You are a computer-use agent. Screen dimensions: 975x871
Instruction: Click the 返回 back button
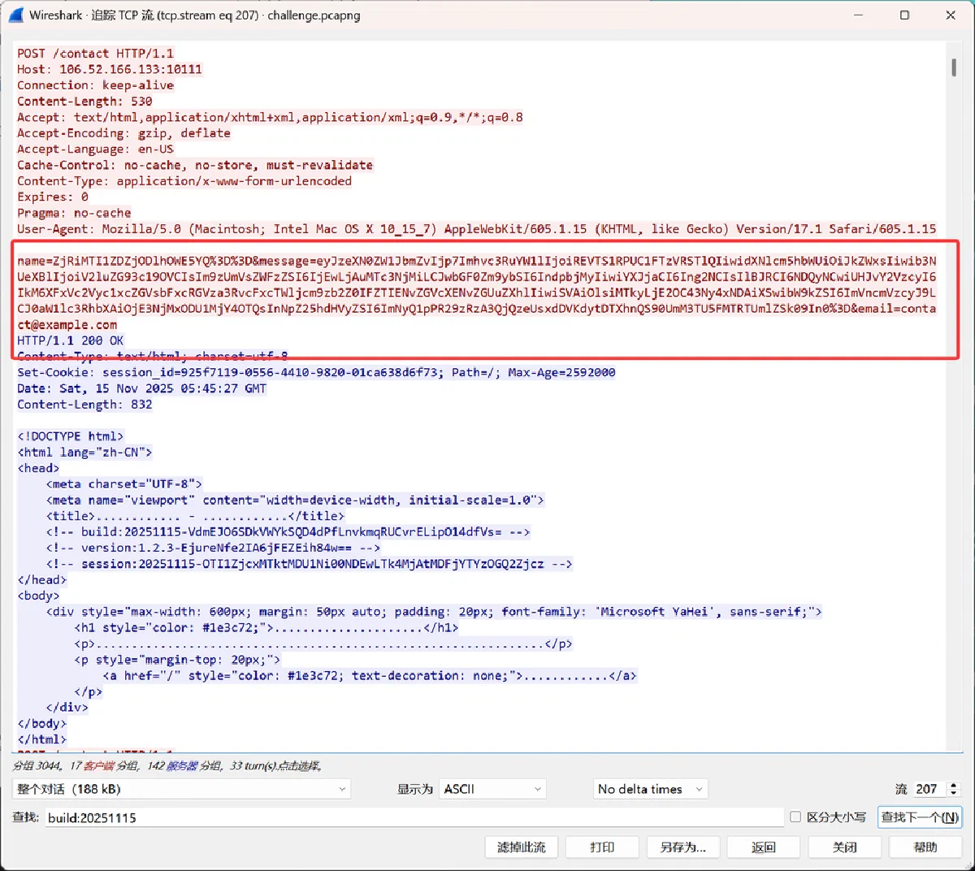click(x=764, y=847)
